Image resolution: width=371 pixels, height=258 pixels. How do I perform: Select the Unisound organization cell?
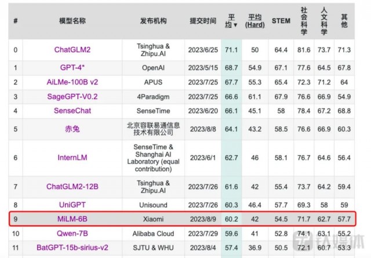pos(153,205)
